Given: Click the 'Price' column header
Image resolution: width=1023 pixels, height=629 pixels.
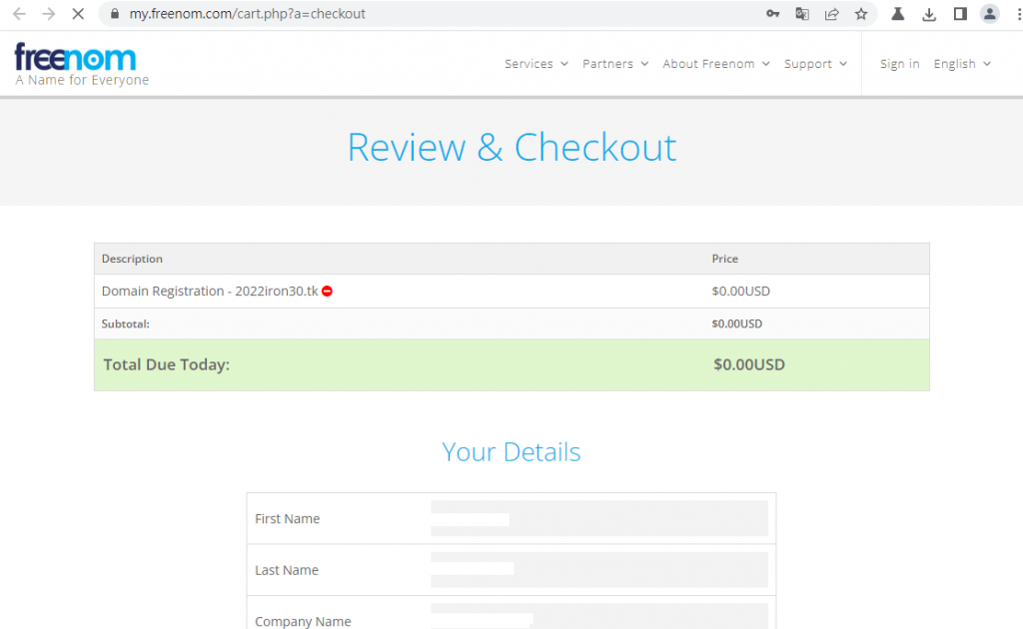Looking at the screenshot, I should click(725, 259).
